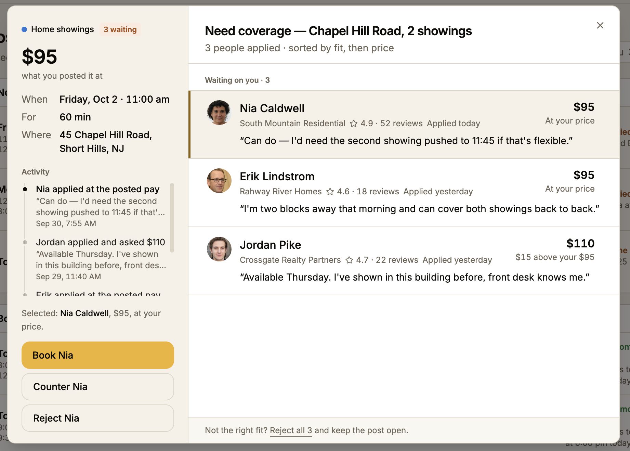Click the '45 Chapel Hill Road' address

click(x=106, y=142)
